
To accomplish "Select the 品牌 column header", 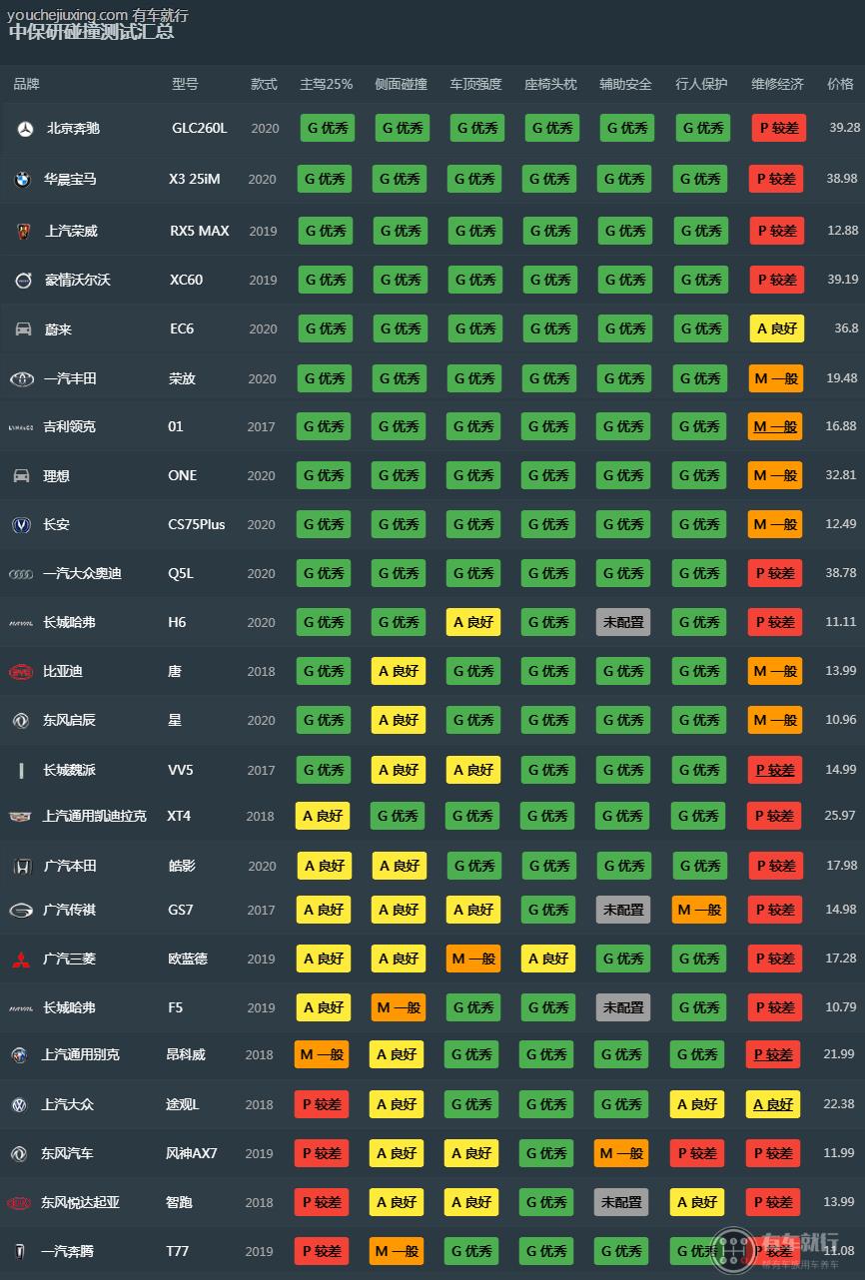I will pyautogui.click(x=26, y=84).
